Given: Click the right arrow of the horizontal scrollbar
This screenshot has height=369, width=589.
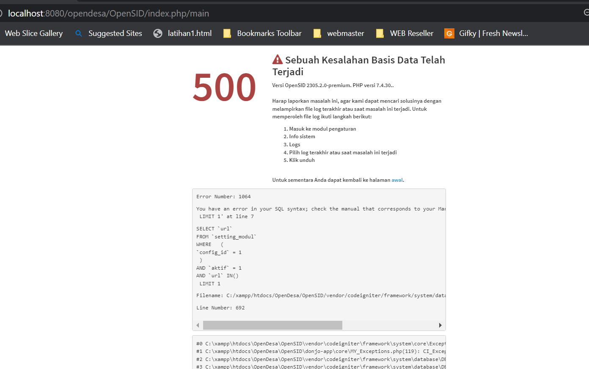Looking at the screenshot, I should (x=440, y=325).
